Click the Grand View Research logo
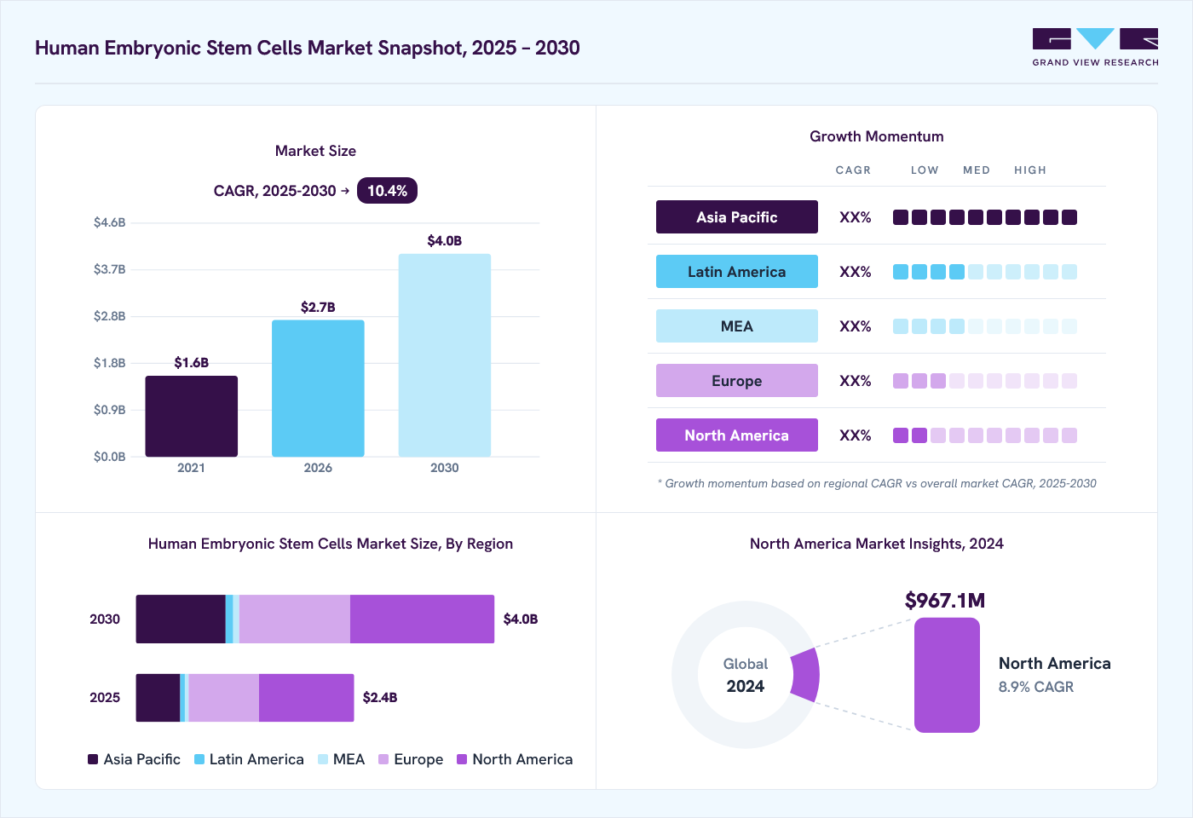This screenshot has height=818, width=1193. [x=1095, y=48]
